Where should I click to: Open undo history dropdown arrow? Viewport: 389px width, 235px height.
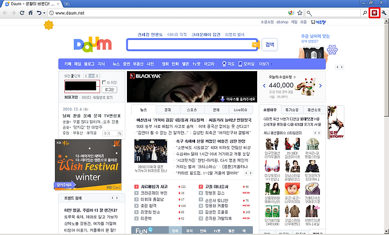click(x=44, y=13)
